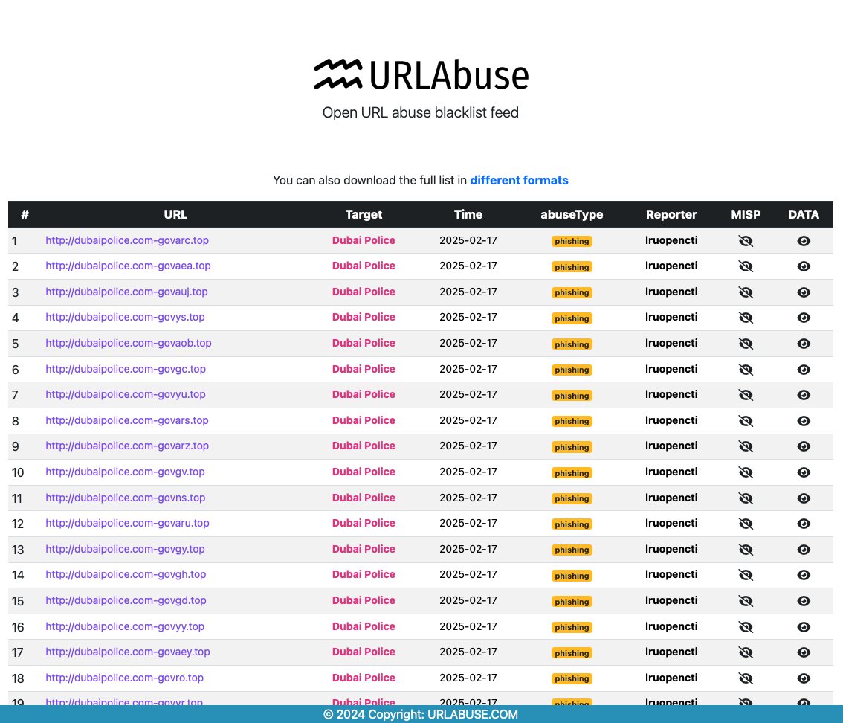The height and width of the screenshot is (723, 843).
Task: Click MISP icon for govns.top row
Action: [746, 498]
